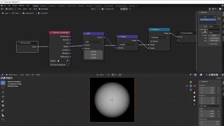224x126 pixels.
Task: Open the viewport Options popover
Action: point(219,78)
